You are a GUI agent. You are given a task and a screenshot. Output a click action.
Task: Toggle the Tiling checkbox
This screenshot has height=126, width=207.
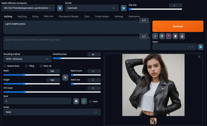click(x=26, y=66)
